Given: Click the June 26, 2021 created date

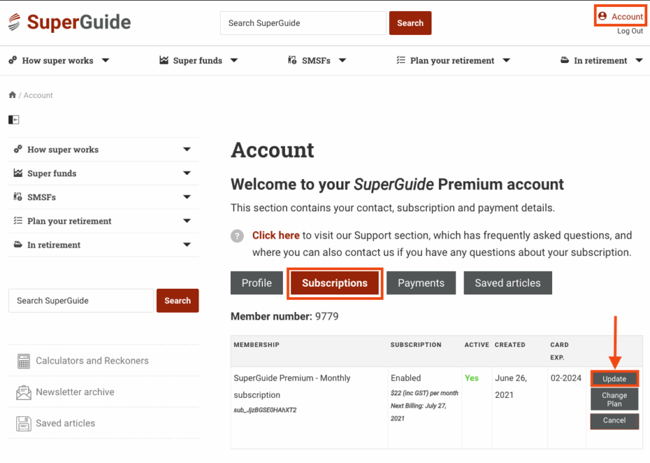Looking at the screenshot, I should pyautogui.click(x=511, y=386).
